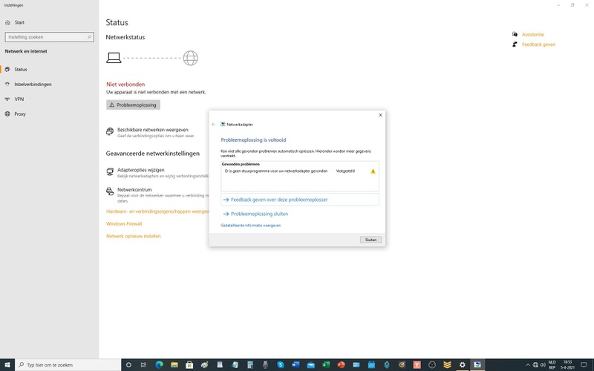Open the Start home icon in Settings
Viewport: 594px width, 371px height.
click(7, 22)
